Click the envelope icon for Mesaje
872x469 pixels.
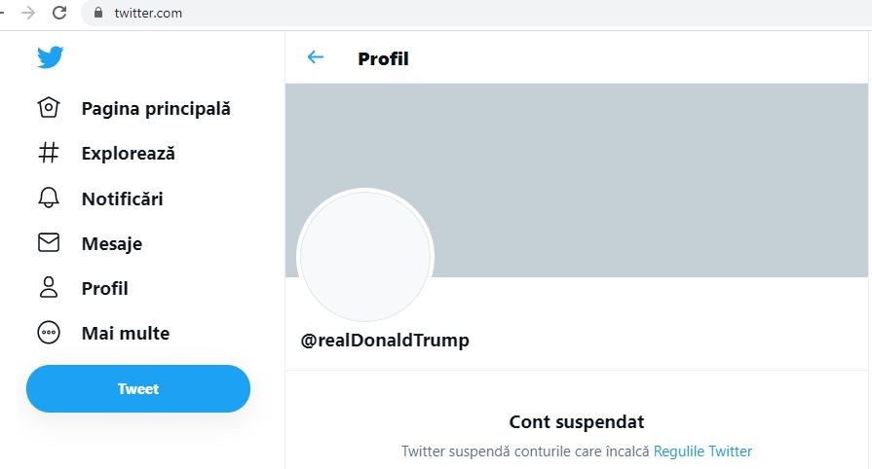[x=49, y=243]
